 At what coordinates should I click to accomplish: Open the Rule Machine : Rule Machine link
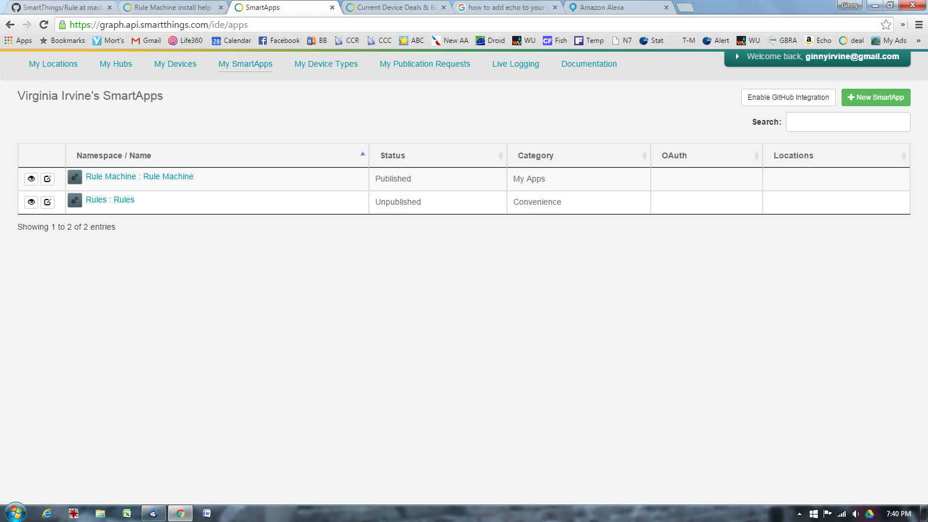coord(140,176)
